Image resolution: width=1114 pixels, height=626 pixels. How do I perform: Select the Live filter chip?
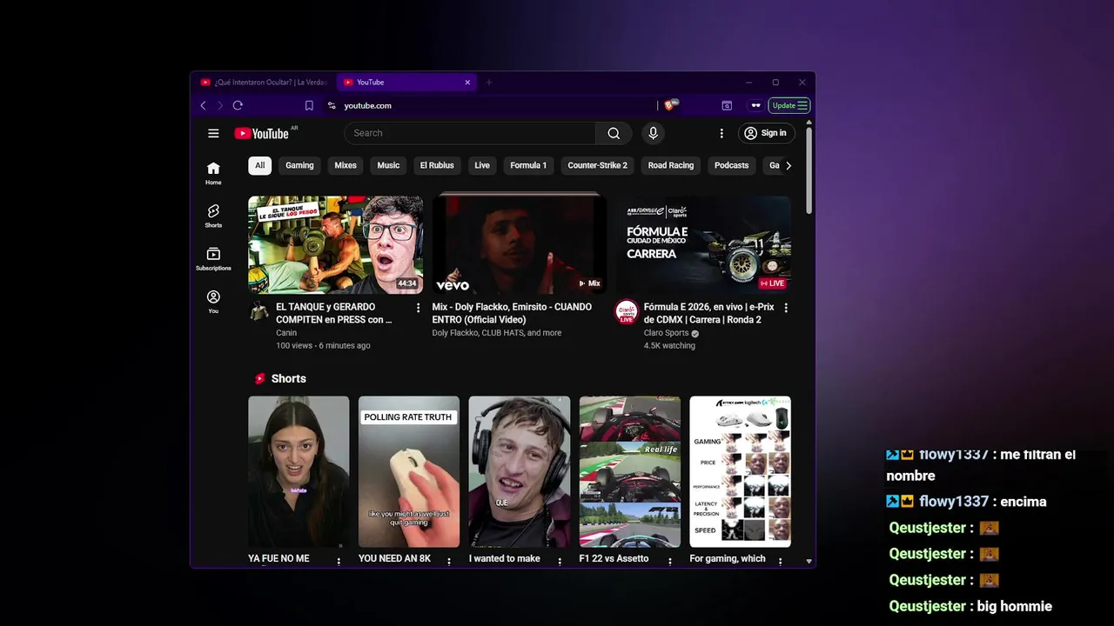point(482,165)
